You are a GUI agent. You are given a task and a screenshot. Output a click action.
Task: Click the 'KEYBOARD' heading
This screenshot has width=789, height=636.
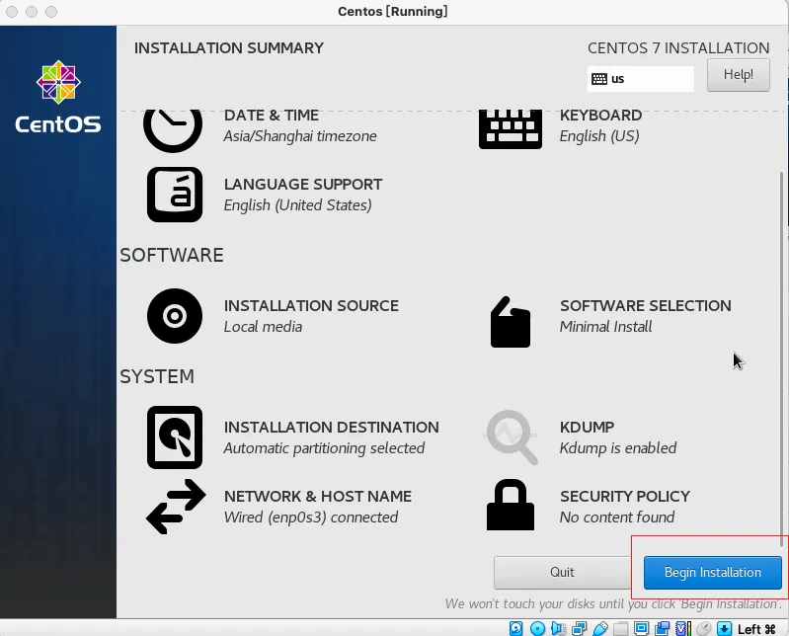pos(600,116)
